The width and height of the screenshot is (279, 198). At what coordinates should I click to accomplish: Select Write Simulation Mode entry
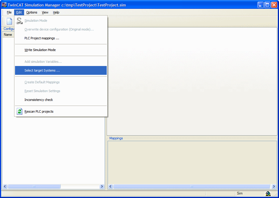coord(61,50)
